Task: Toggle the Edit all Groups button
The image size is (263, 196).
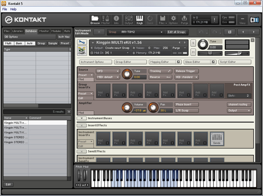Action: pos(177,32)
